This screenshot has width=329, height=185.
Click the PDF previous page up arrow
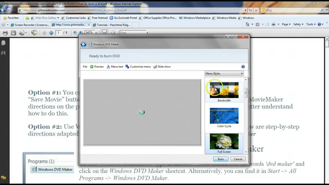pyautogui.click(x=44, y=33)
